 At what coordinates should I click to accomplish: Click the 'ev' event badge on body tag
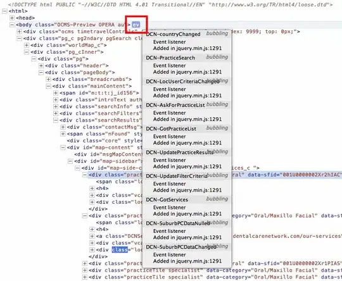[136, 25]
